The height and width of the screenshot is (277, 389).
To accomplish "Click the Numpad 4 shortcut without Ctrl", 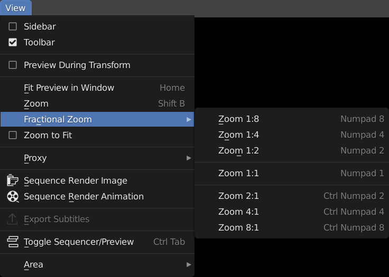I will [x=362, y=135].
